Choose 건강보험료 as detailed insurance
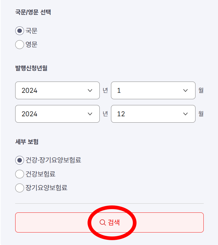The height and width of the screenshot is (245, 218). (x=19, y=174)
